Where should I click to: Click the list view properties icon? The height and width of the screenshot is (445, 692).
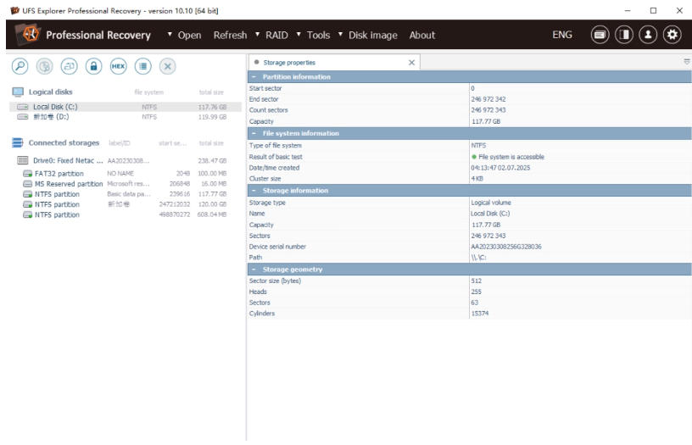(142, 66)
